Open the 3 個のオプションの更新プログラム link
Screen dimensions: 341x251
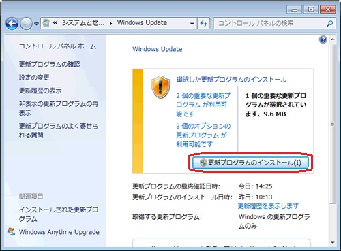click(203, 135)
